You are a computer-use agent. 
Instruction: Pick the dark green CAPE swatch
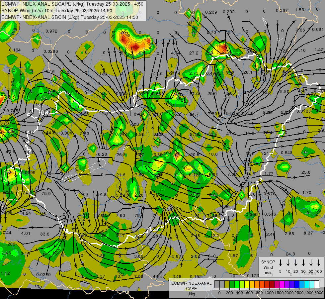[x=232, y=284]
